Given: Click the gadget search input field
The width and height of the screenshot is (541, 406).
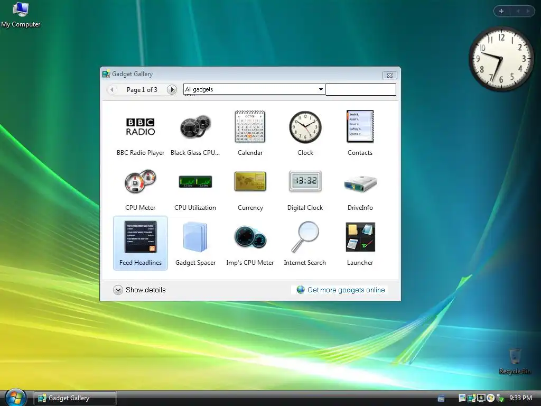Looking at the screenshot, I should point(361,89).
